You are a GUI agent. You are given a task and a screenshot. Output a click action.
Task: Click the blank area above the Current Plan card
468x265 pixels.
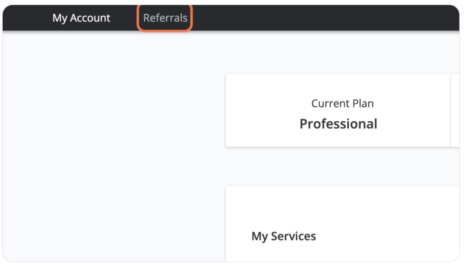(343, 52)
